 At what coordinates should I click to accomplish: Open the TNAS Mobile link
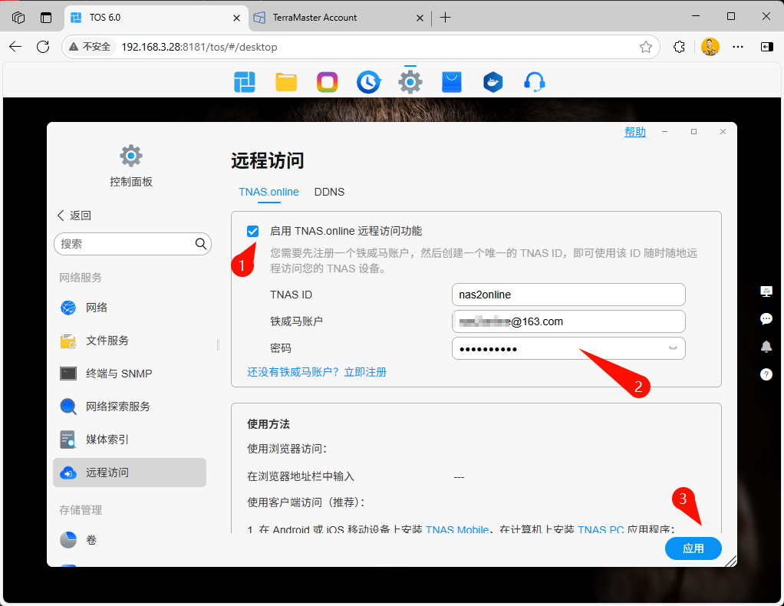(457, 529)
